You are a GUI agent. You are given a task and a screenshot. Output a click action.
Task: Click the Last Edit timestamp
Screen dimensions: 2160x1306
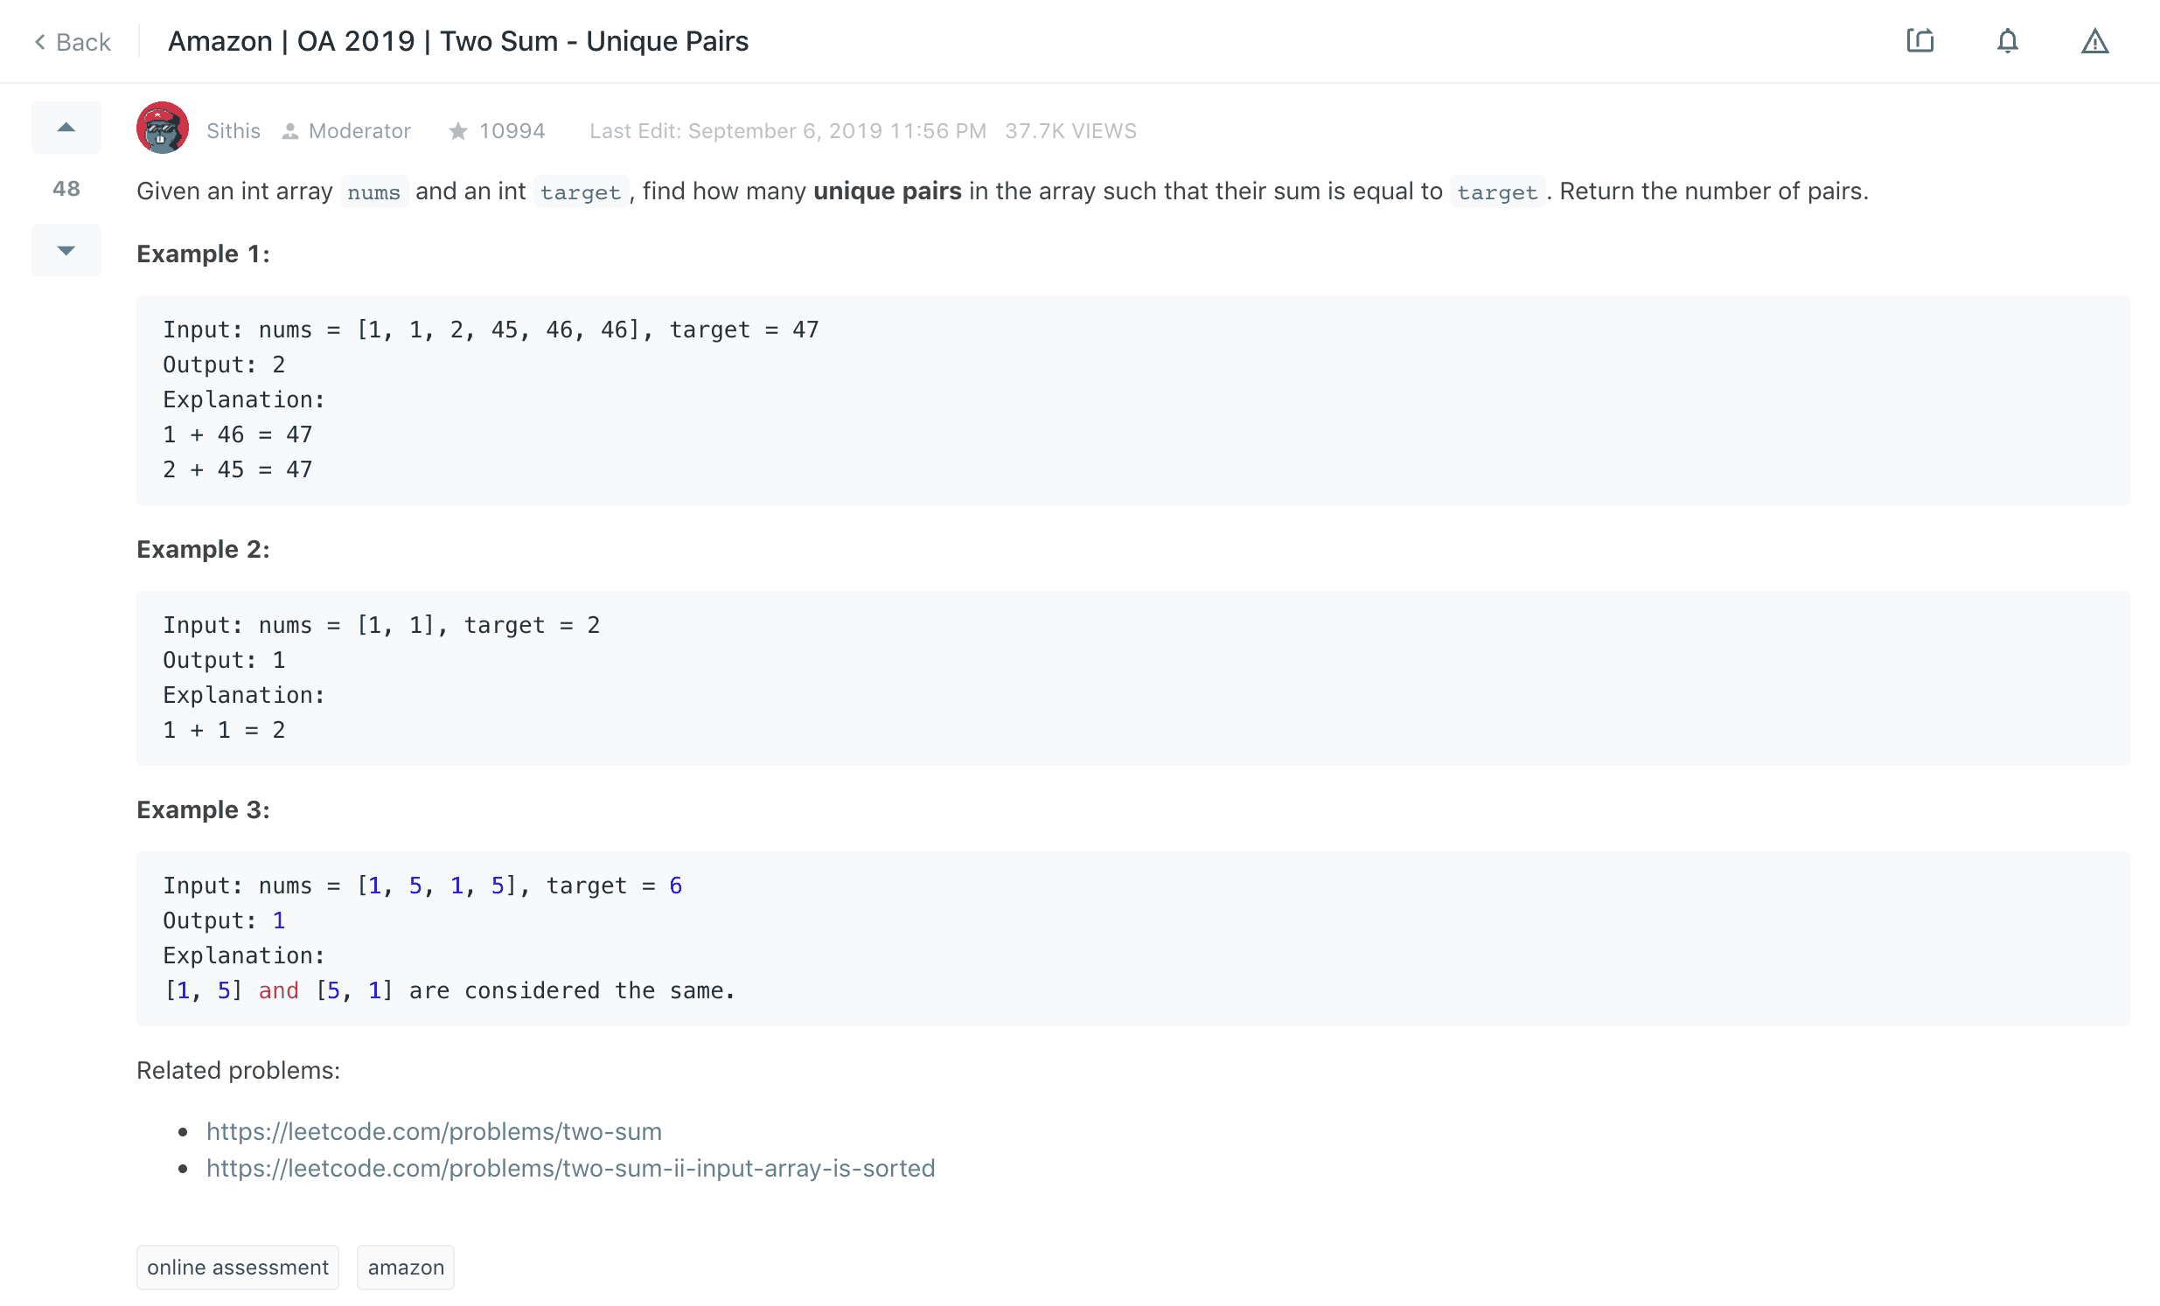pos(787,131)
